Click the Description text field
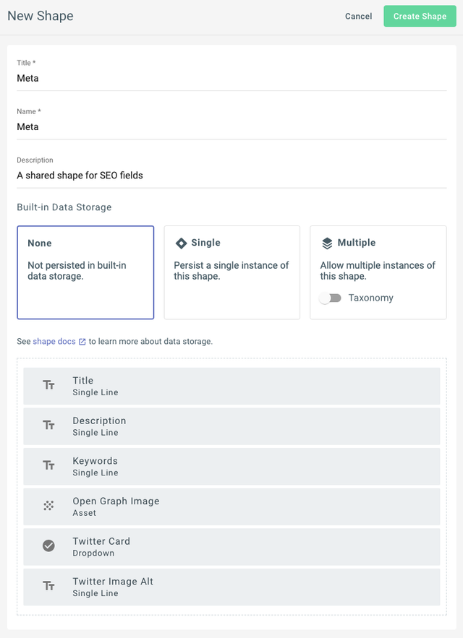 tap(231, 175)
